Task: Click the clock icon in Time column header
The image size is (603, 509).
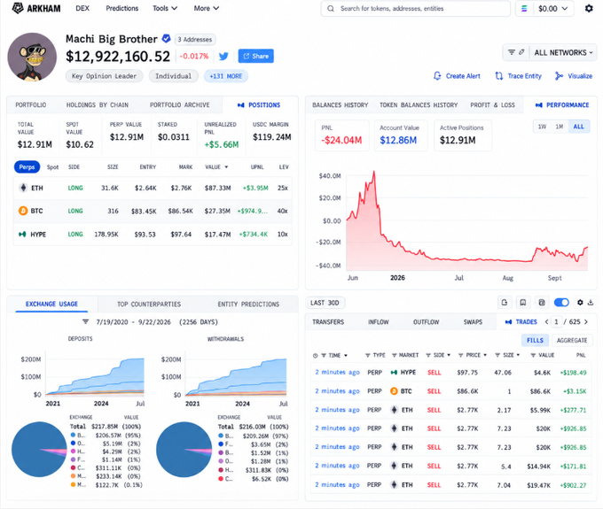Action: [x=315, y=356]
